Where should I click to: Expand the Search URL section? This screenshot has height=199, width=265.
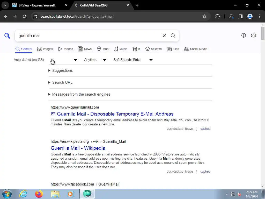coord(60,82)
